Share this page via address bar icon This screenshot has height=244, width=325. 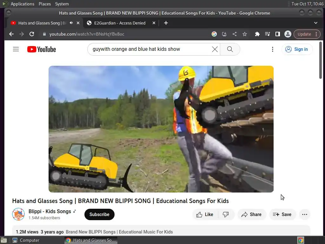(x=235, y=34)
